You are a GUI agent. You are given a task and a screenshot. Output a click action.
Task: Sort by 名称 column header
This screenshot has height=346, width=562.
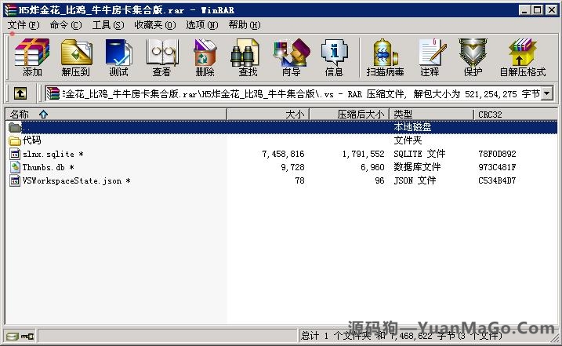pos(116,115)
